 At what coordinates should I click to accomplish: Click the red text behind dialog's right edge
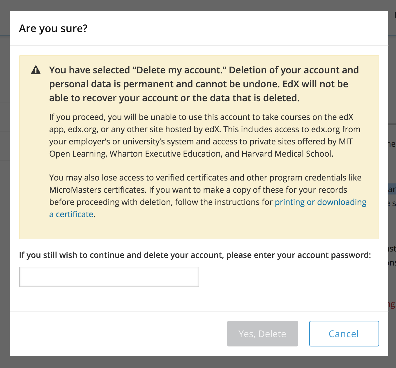point(392,305)
